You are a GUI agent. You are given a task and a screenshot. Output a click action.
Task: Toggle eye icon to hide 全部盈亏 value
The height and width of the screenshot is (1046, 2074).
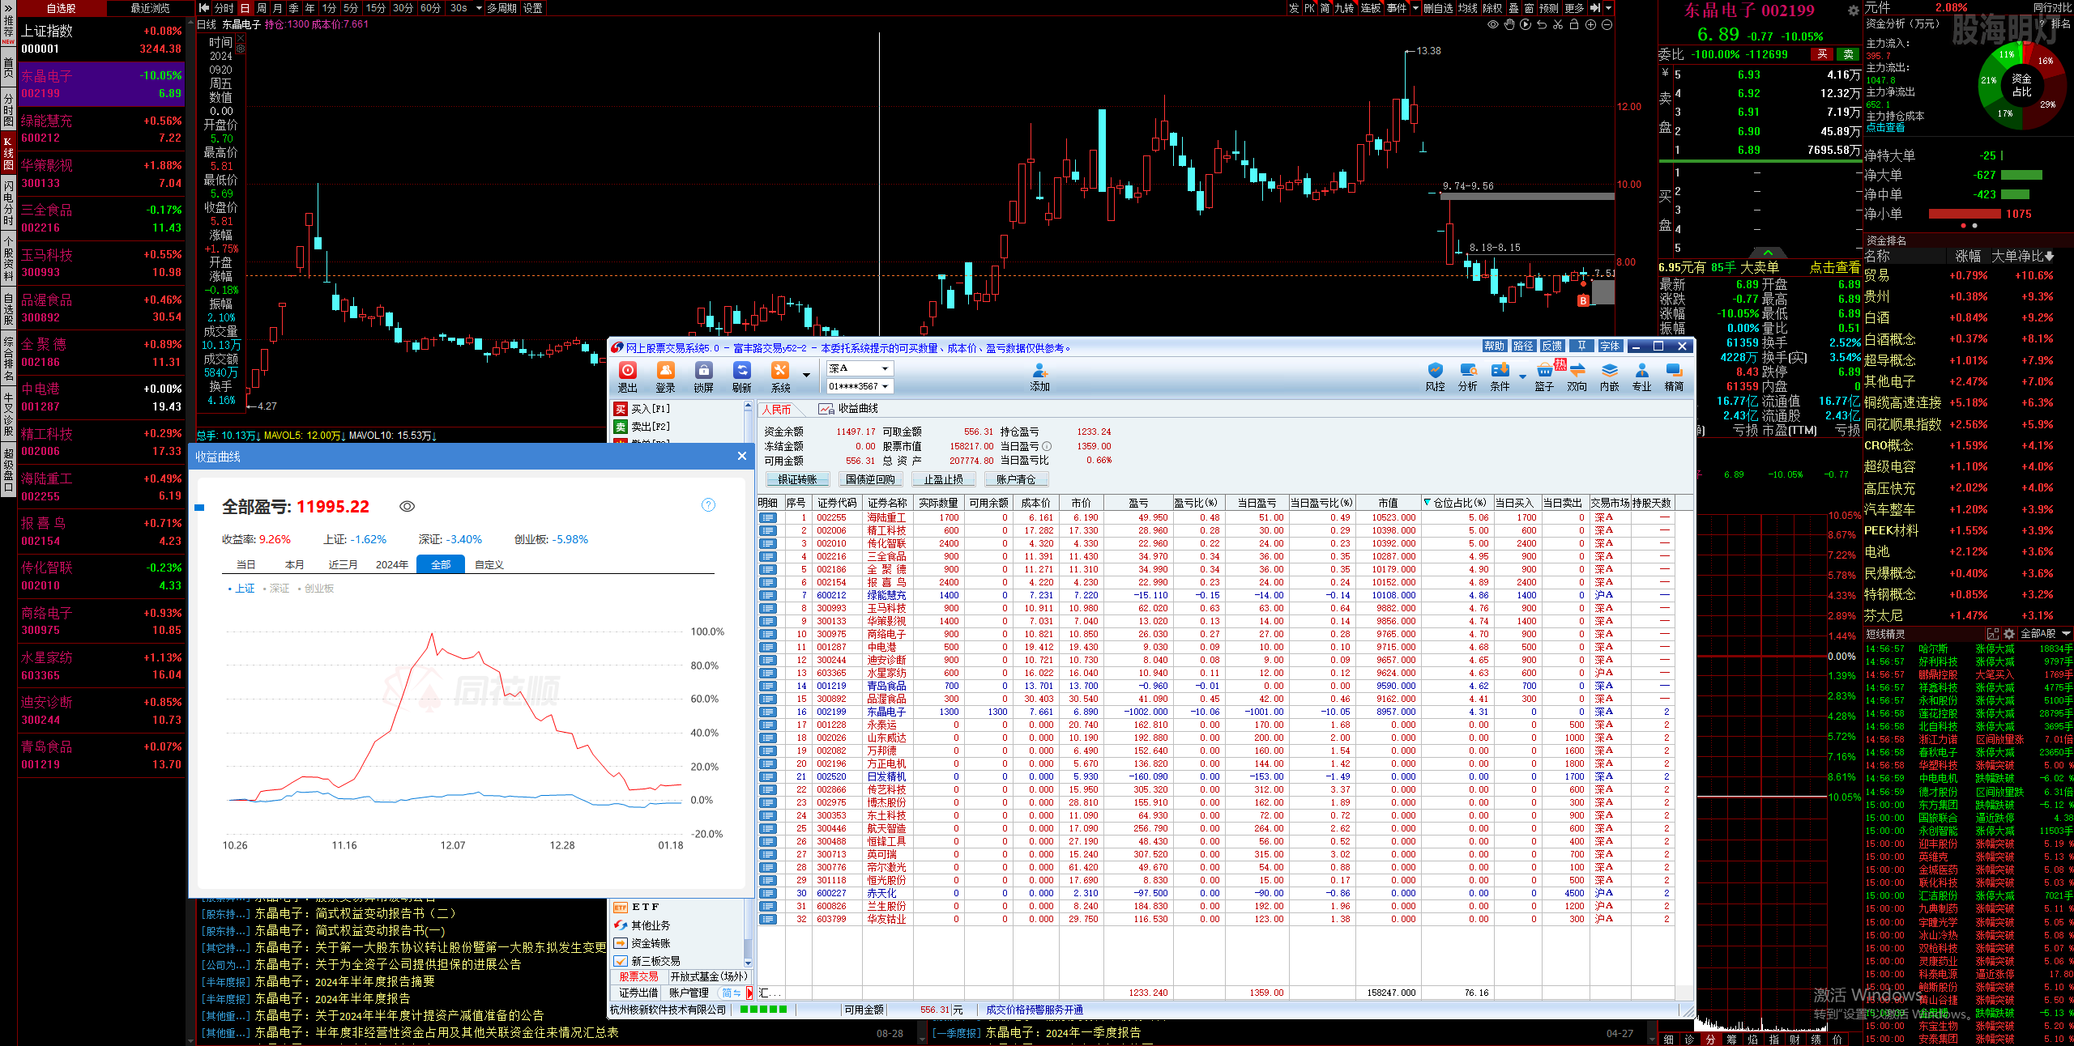408,506
